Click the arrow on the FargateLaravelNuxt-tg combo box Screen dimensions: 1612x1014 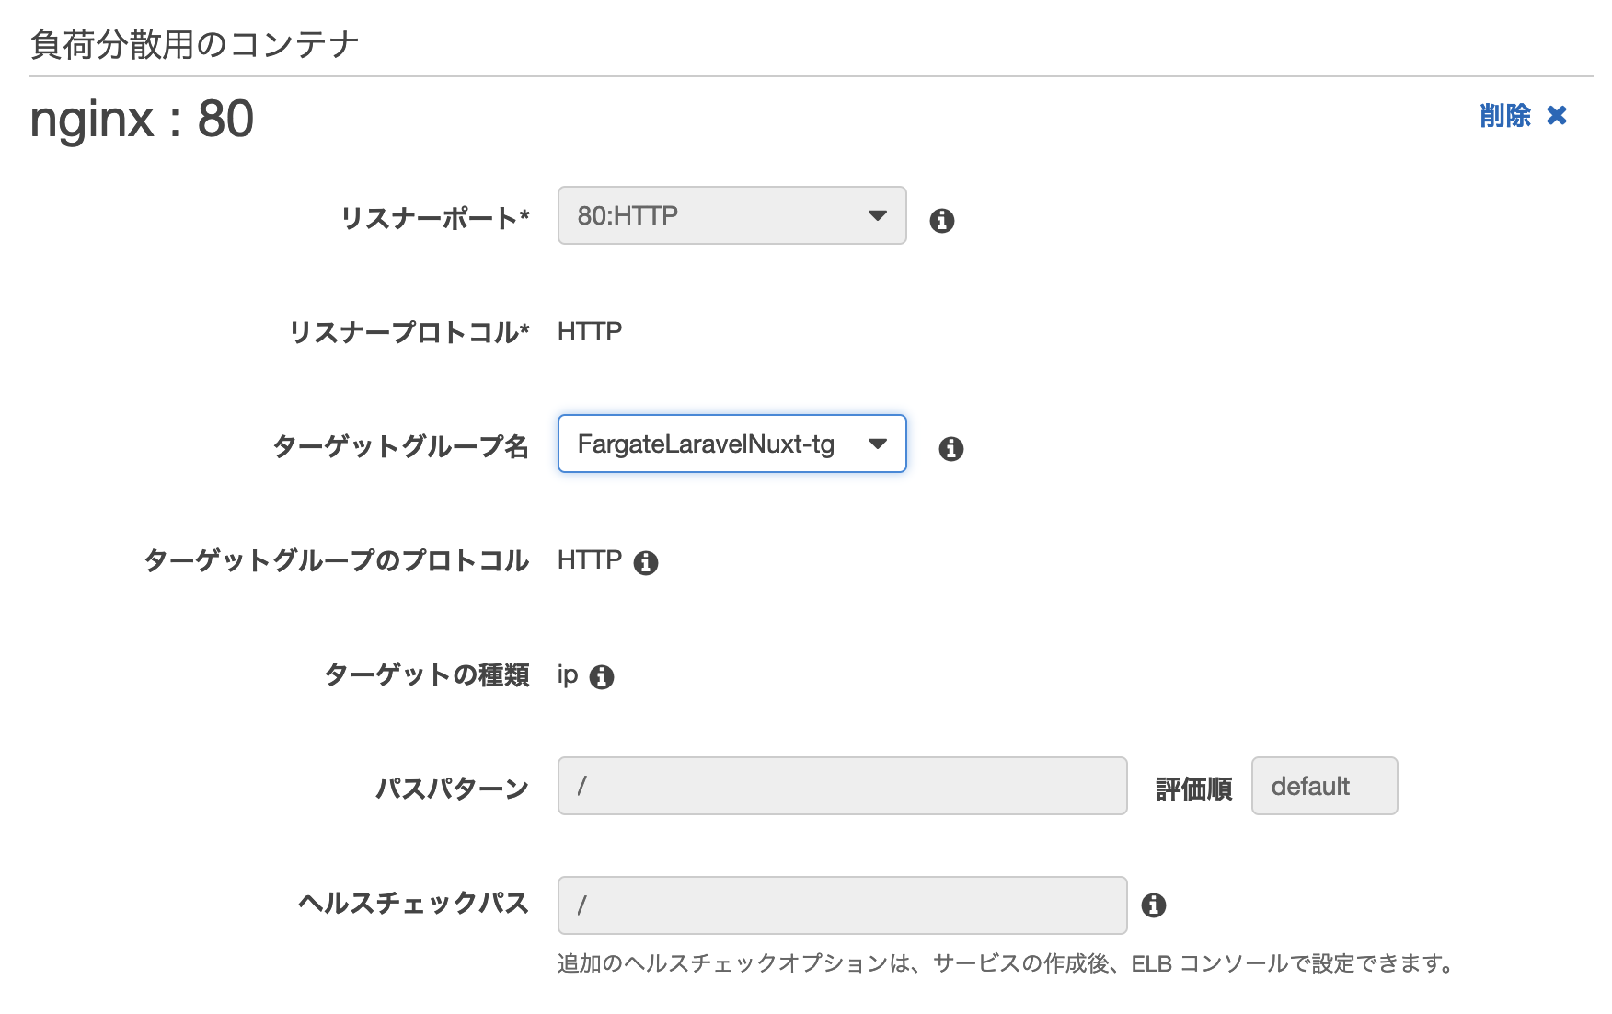click(x=877, y=444)
